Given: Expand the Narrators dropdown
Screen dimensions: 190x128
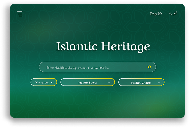Looking at the screenshot, I should (44, 82).
